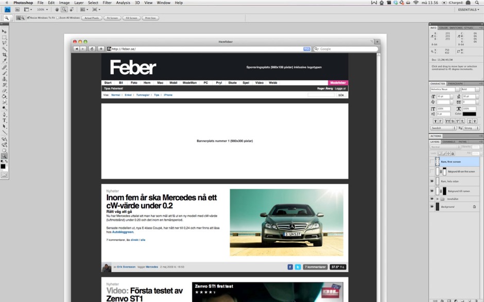The image size is (484, 302).
Task: Choose the Zoom Out mode button
Action: click(x=23, y=18)
